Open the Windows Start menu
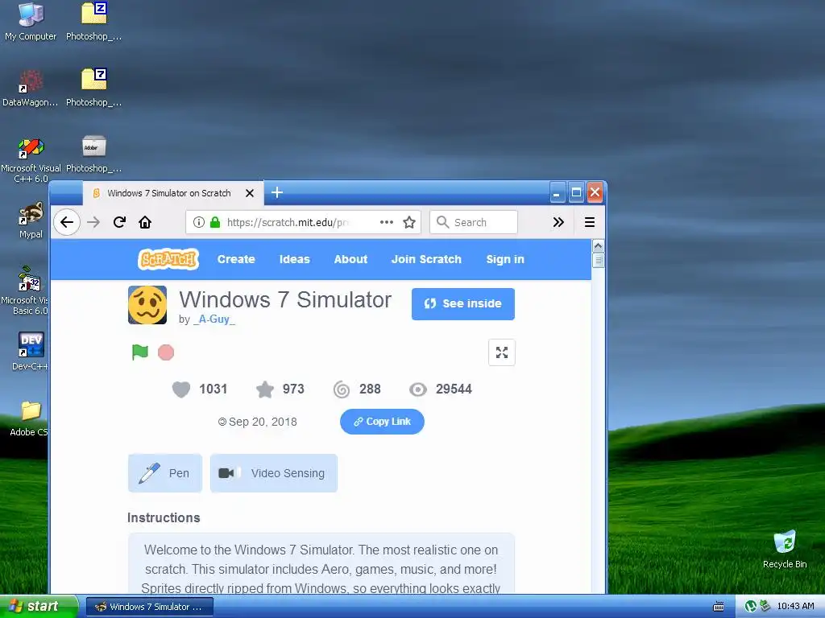 point(38,607)
